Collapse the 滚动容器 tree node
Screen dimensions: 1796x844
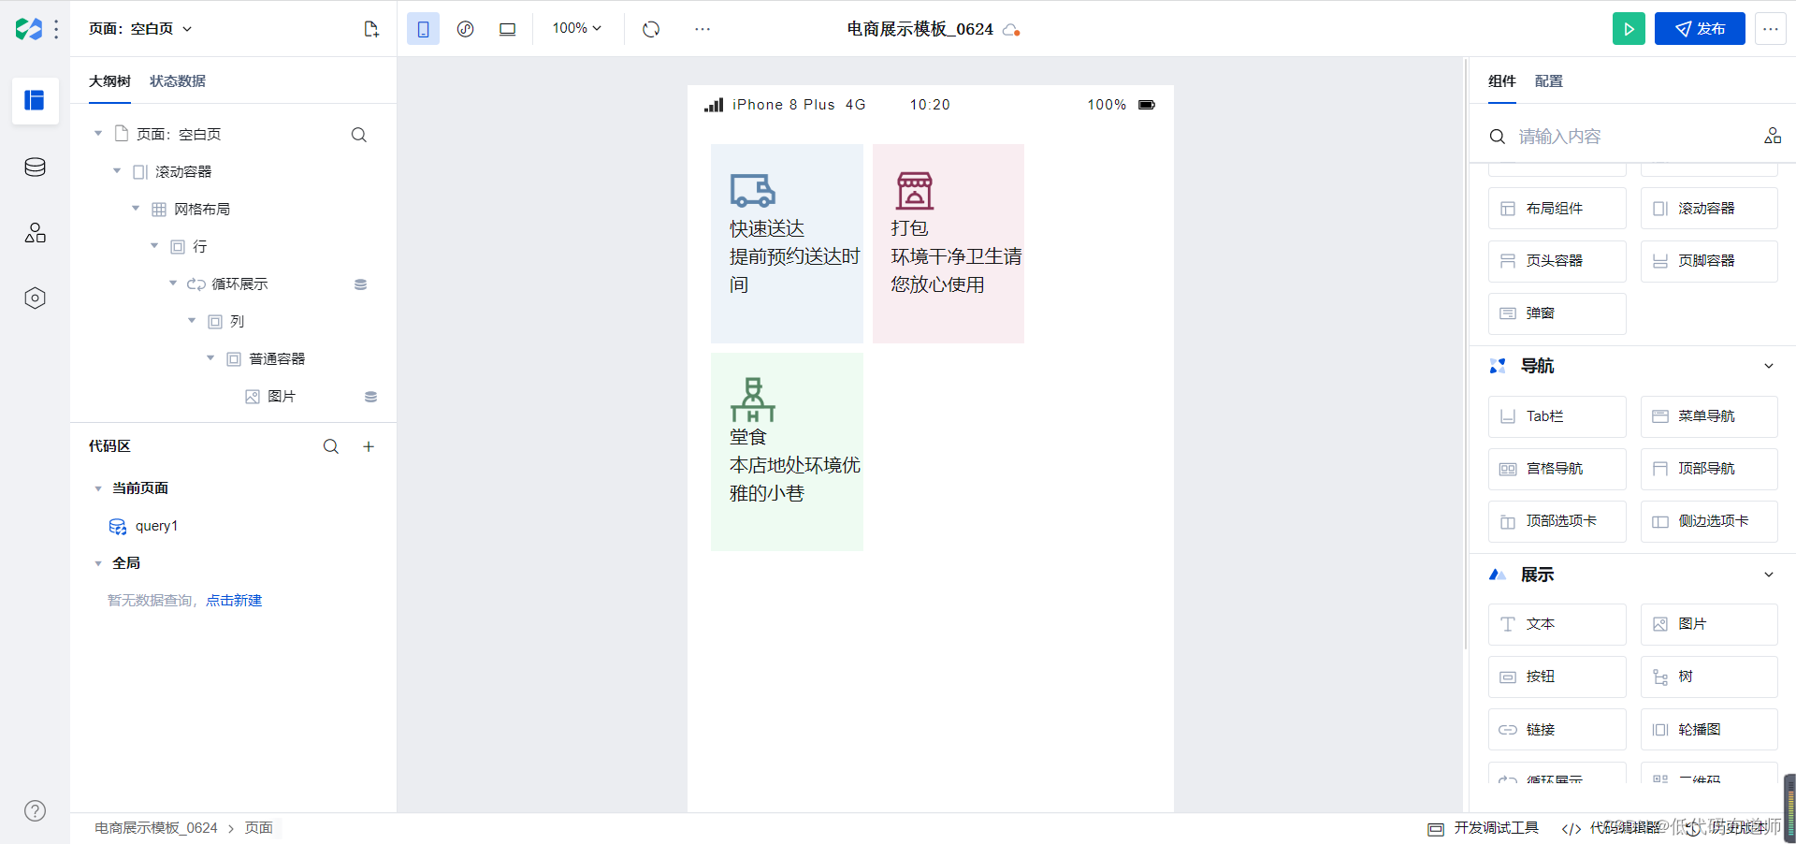click(x=117, y=171)
